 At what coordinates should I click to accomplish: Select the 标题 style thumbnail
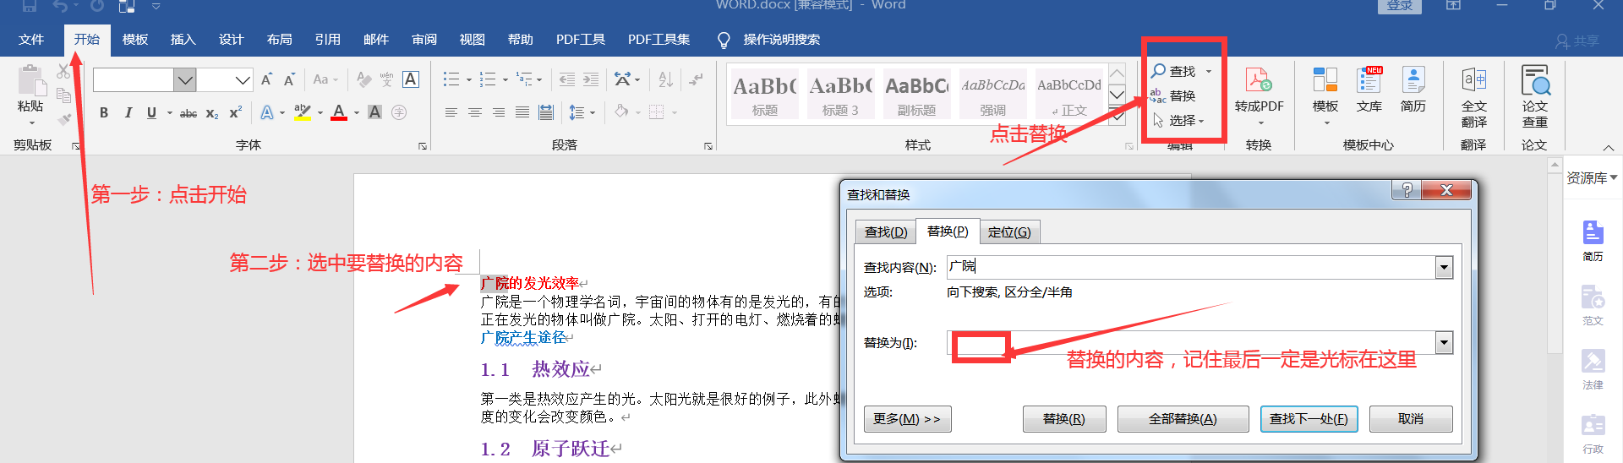point(764,95)
